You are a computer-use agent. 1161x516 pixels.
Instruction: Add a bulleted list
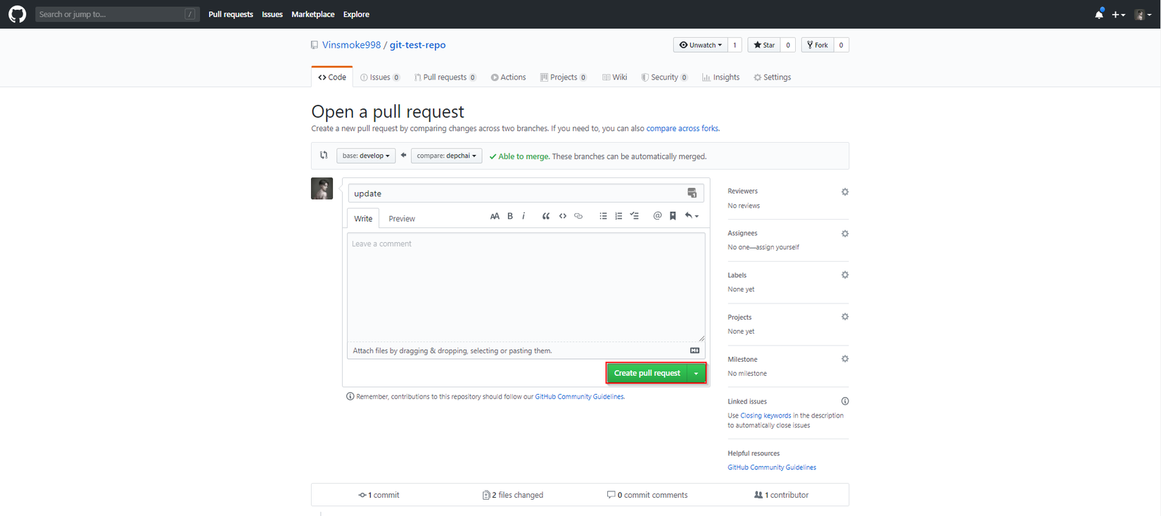tap(603, 216)
